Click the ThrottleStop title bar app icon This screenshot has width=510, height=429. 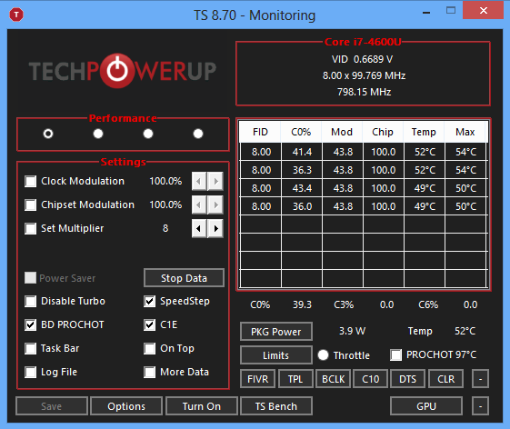click(16, 15)
